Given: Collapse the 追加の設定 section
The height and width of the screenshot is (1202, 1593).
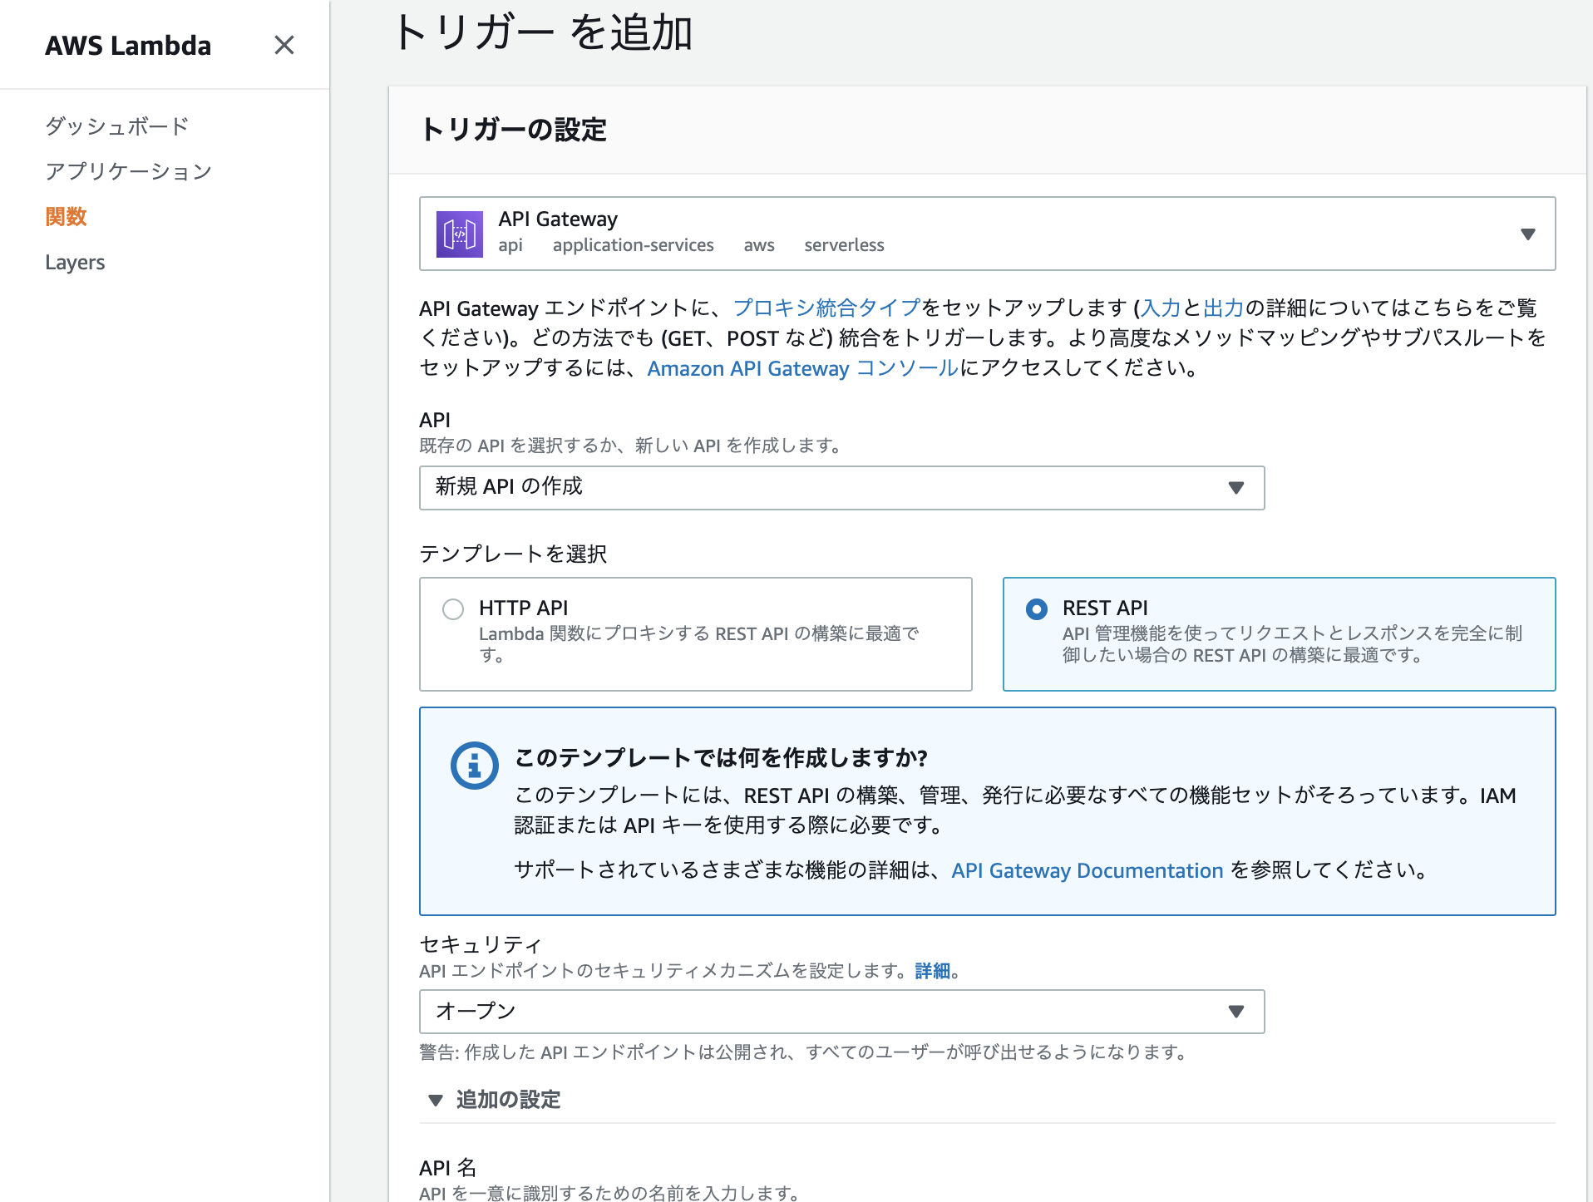Looking at the screenshot, I should [x=494, y=1100].
